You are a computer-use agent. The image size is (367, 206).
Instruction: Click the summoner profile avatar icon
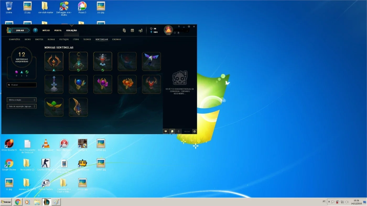(x=168, y=30)
